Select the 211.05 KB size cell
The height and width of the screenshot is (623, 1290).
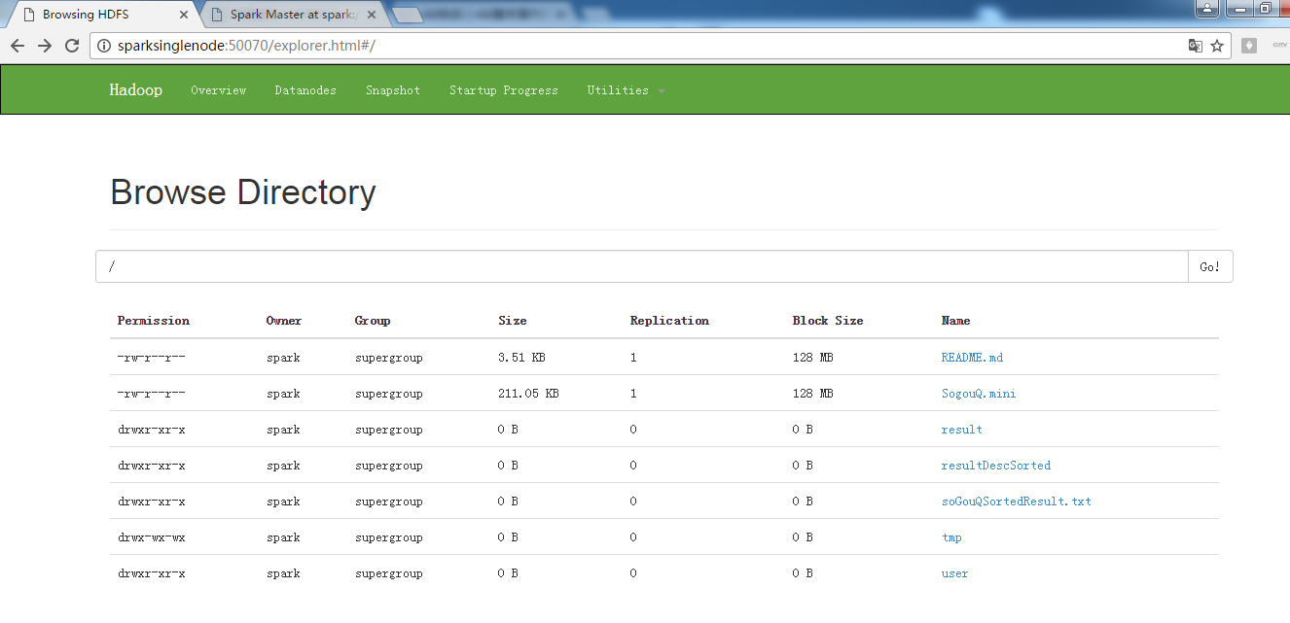click(x=528, y=394)
